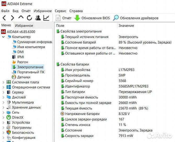Image resolution: width=175 pixels, height=142 pixels.
Task: Click the server tower icon for Сервер
Action: [x=9, y=92]
